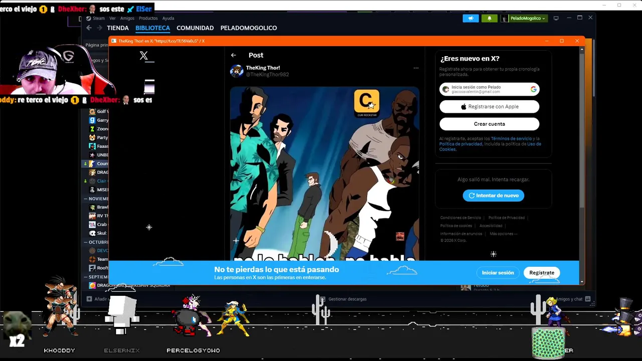Image resolution: width=642 pixels, height=361 pixels.
Task: Click the Gestionar descargas download icon
Action: click(x=324, y=299)
